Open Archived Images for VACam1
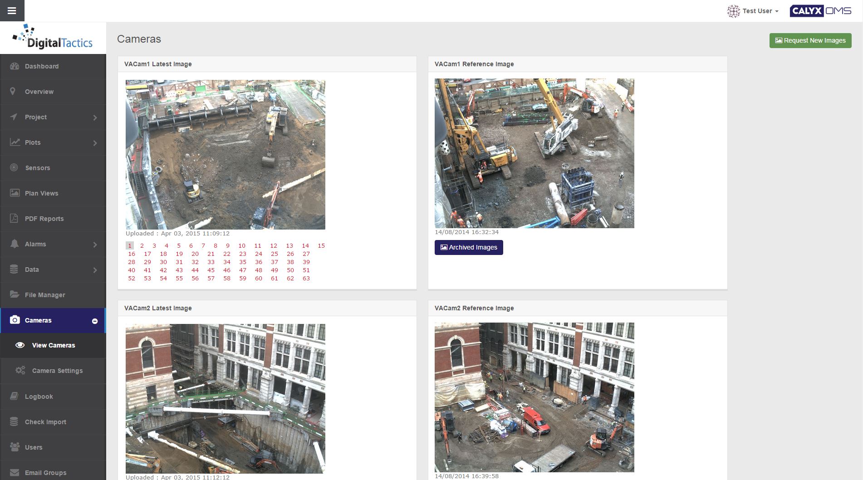Viewport: 863px width, 480px height. [469, 247]
